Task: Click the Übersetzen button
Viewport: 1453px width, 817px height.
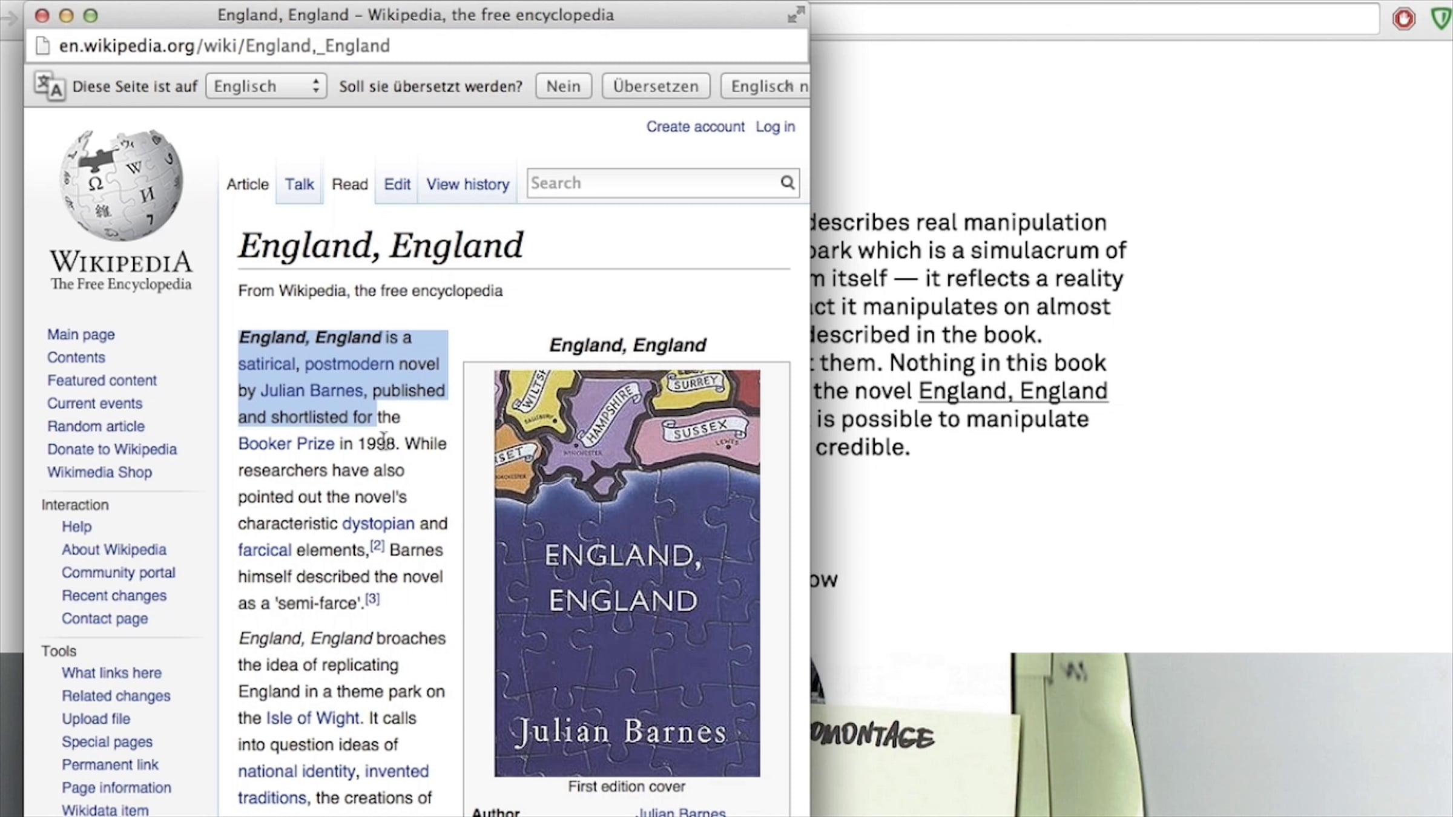Action: tap(656, 86)
